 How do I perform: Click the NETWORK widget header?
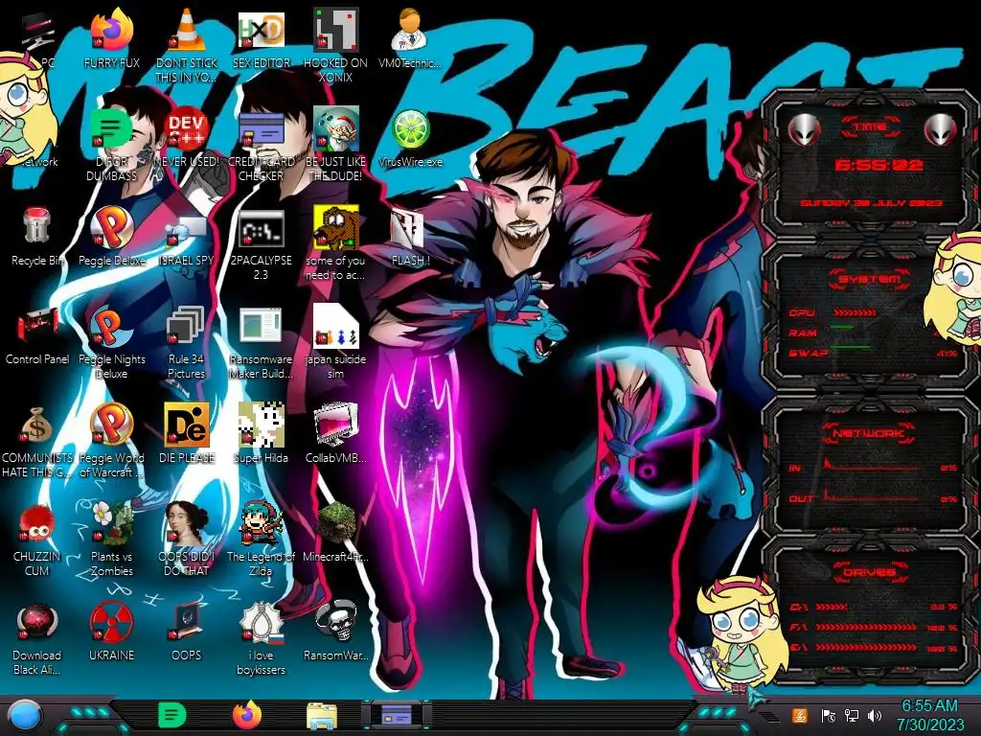click(x=869, y=433)
